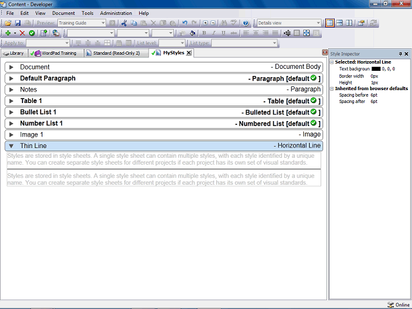Click the Refresh arrows toolbar icon
The image size is (412, 309).
click(373, 23)
